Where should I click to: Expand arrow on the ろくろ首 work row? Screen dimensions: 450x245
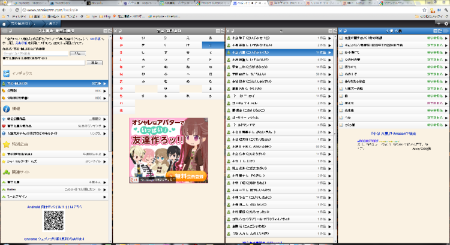446,125
